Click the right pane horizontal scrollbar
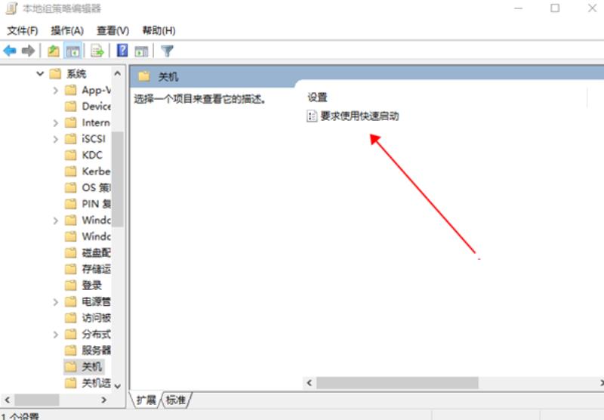The image size is (604, 420). point(454,383)
